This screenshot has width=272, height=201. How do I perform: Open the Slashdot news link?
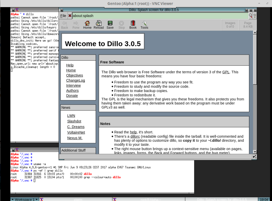pyautogui.click(x=74, y=121)
